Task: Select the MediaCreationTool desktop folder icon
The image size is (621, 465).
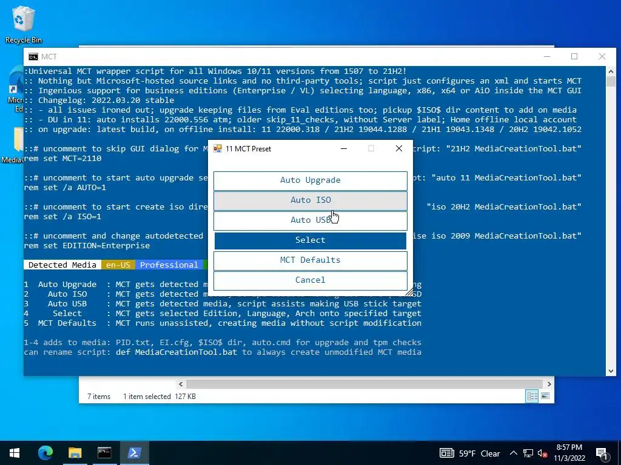Action: click(13, 145)
